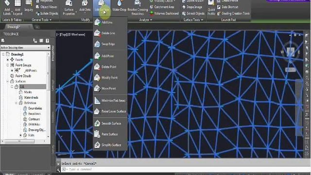The width and height of the screenshot is (311, 175).
Task: Collapse the Definition tree node
Action: coord(16,103)
